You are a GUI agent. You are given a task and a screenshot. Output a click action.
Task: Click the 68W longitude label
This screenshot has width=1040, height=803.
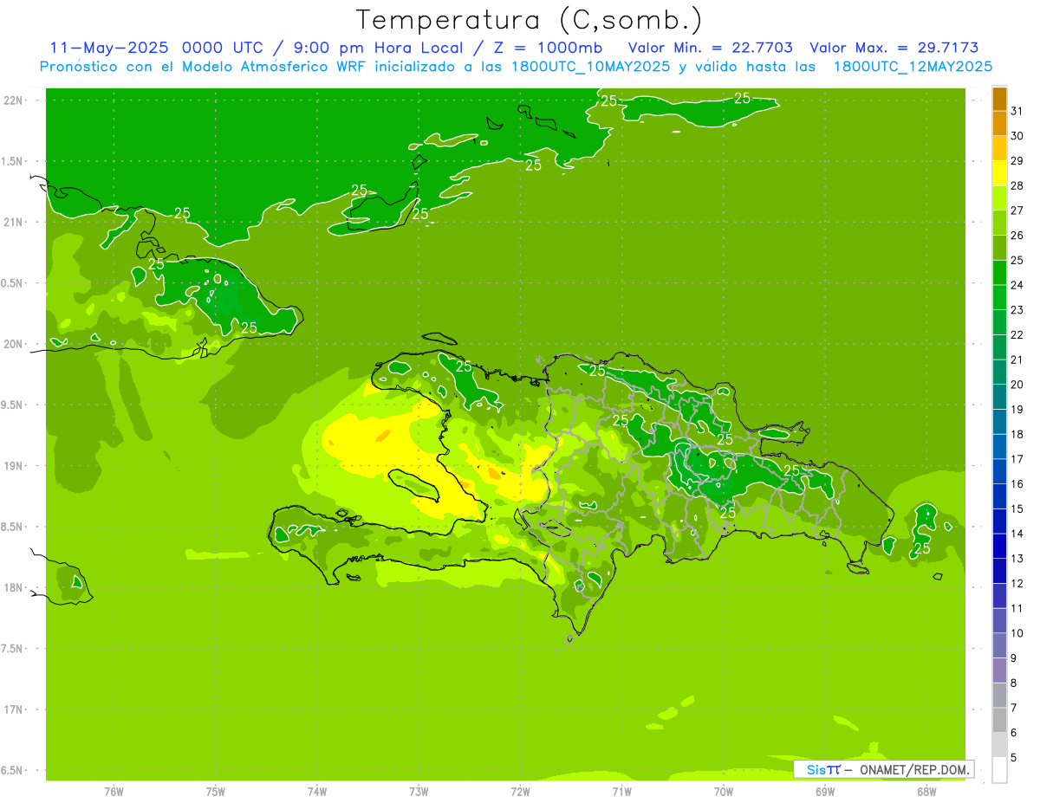[926, 792]
